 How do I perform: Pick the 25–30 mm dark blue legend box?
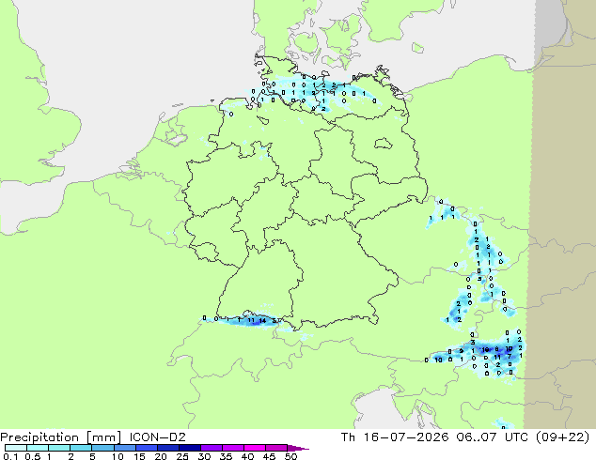(189, 448)
